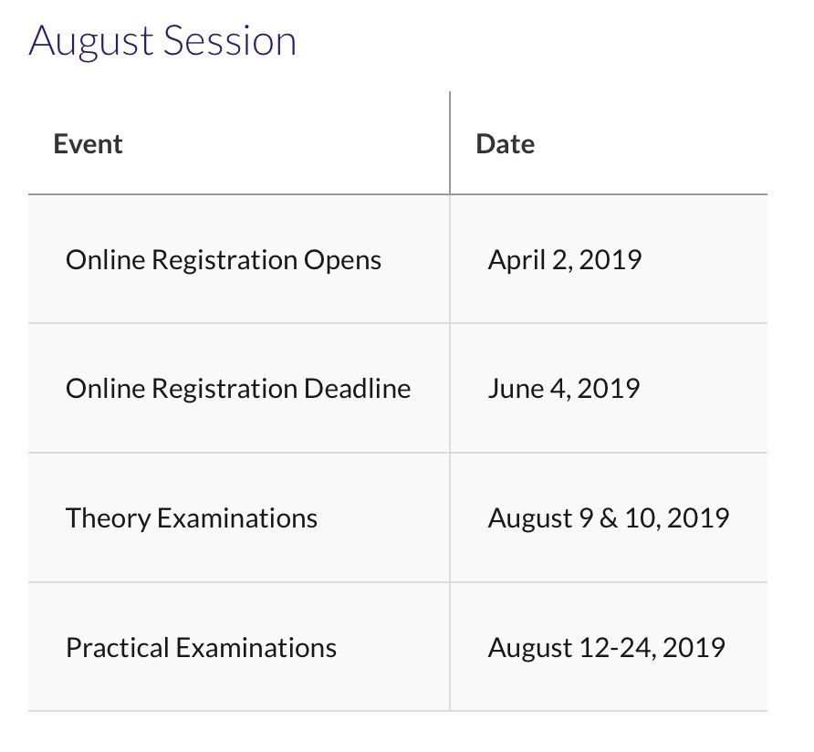Click the August 9 & 10, 2019 date
This screenshot has height=752, width=814.
(x=609, y=518)
